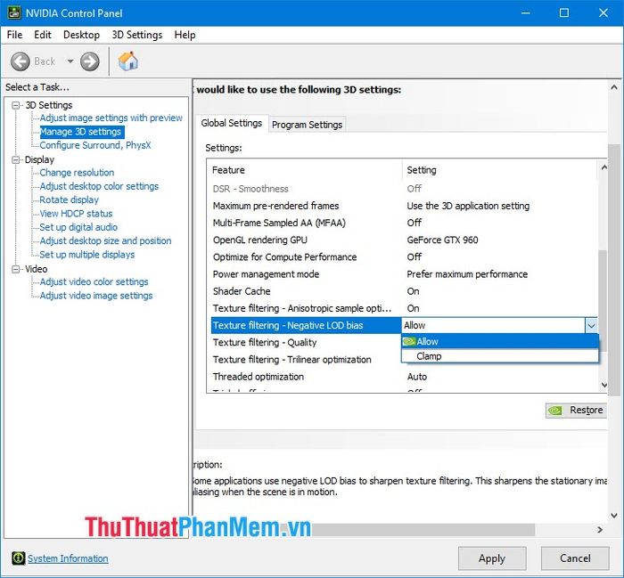624x578 pixels.
Task: Select Shader Cache row
Action: coord(402,291)
